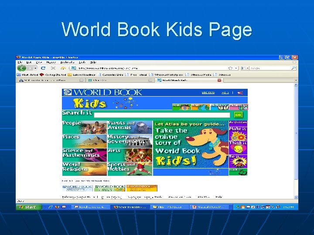Go back with the green Back arrow

point(22,68)
